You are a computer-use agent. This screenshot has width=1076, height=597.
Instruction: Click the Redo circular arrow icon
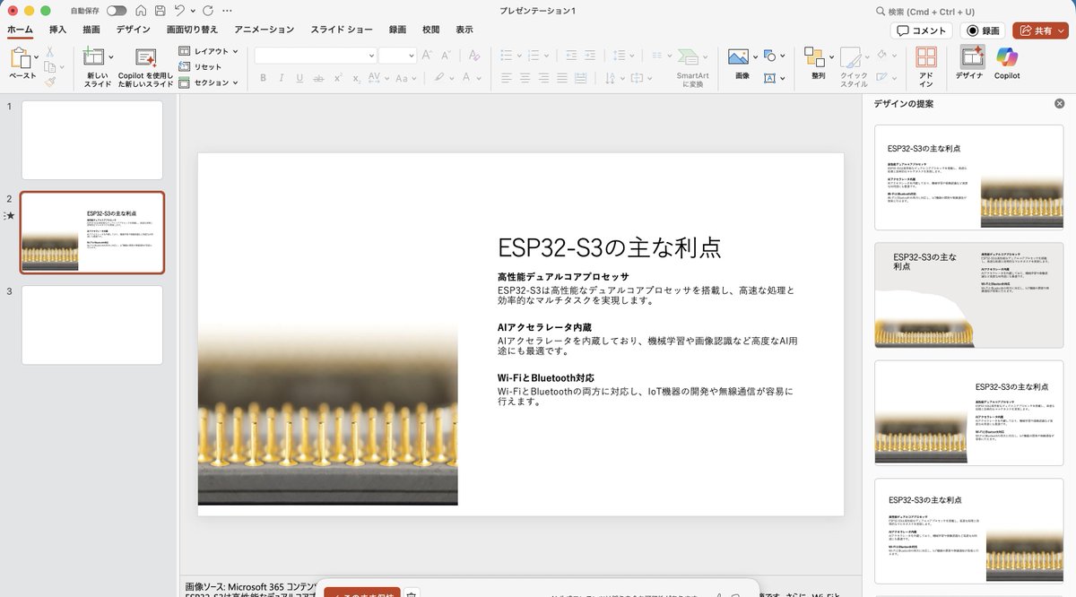208,11
